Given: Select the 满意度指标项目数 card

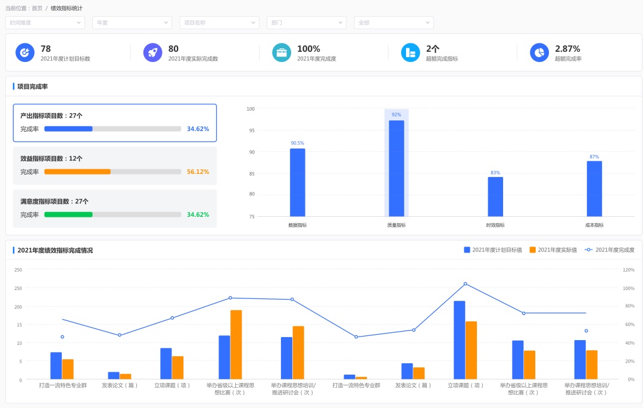Looking at the screenshot, I should [115, 208].
